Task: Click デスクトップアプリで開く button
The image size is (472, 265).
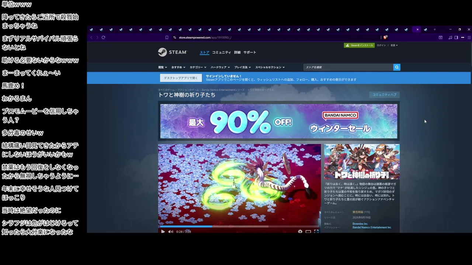Action: coord(181,78)
